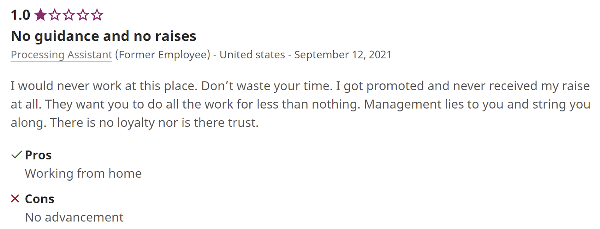Click the fourth empty rating star
This screenshot has height=229, width=600.
click(x=83, y=15)
